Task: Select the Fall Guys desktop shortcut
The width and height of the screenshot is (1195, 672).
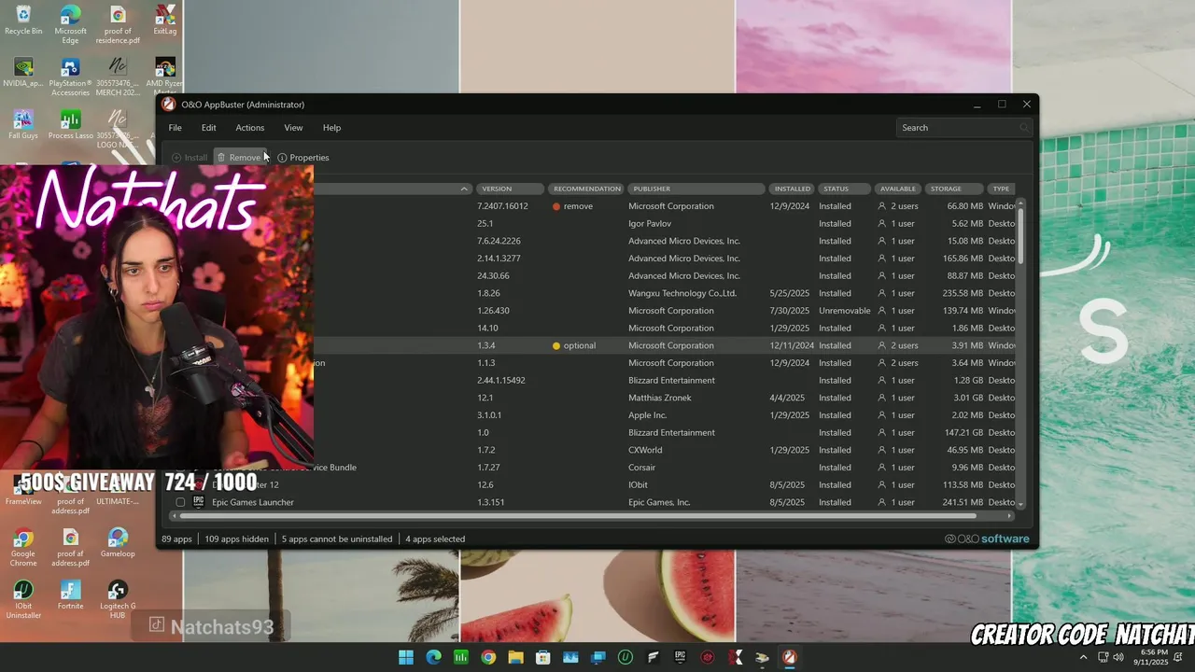Action: click(x=23, y=126)
